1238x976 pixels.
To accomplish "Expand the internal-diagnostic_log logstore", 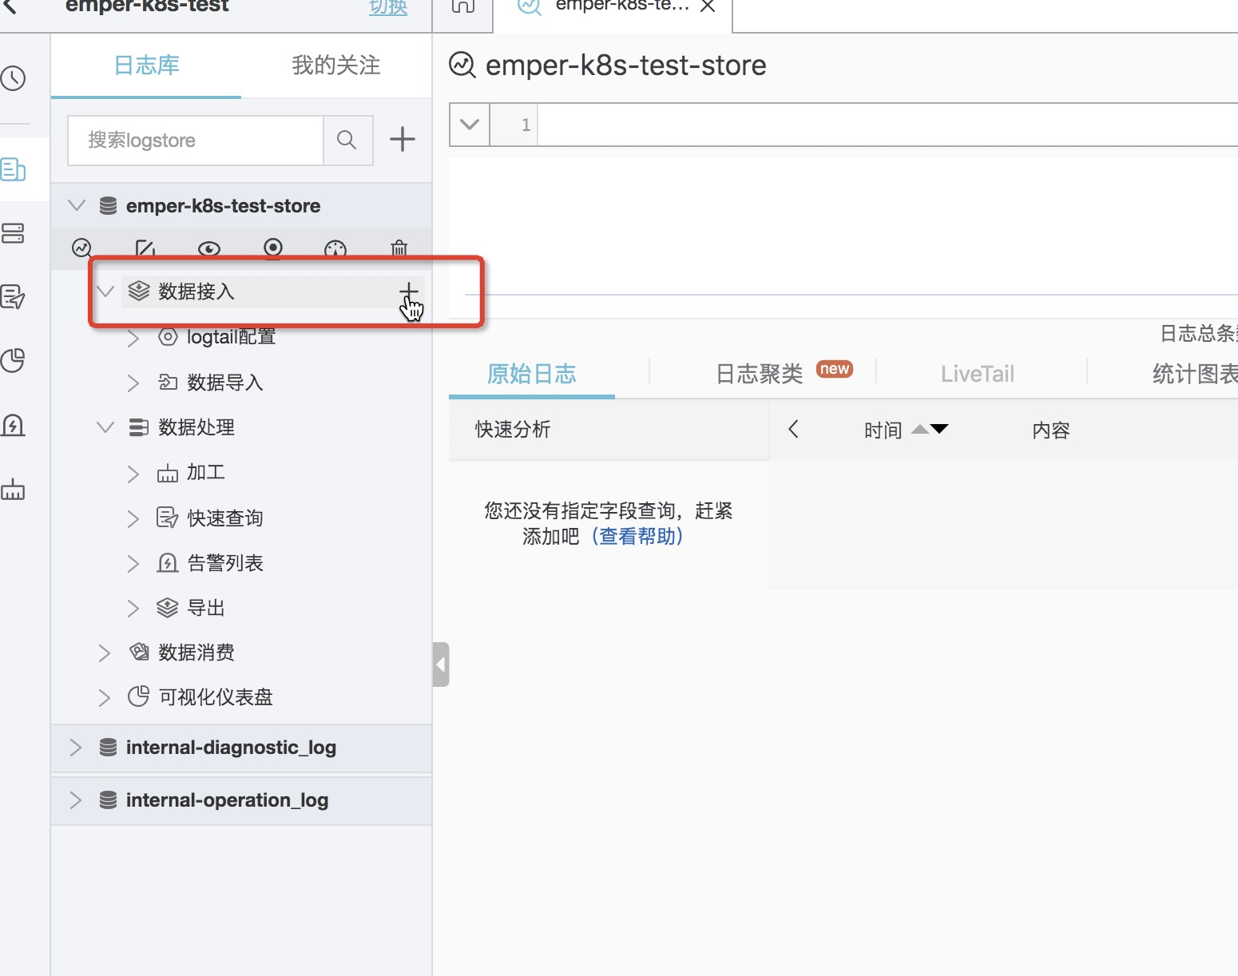I will click(x=76, y=748).
